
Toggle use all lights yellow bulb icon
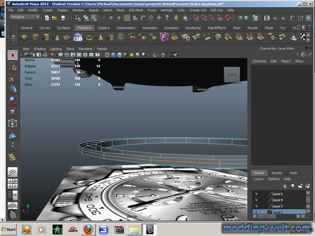[x=132, y=55]
